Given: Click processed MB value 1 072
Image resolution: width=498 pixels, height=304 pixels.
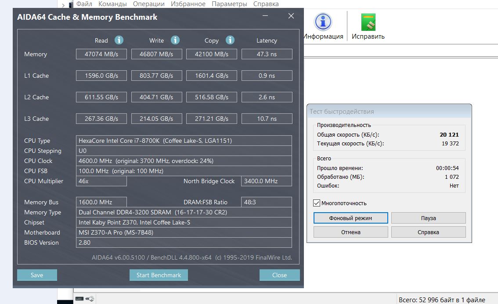Looking at the screenshot, I should pyautogui.click(x=451, y=177).
